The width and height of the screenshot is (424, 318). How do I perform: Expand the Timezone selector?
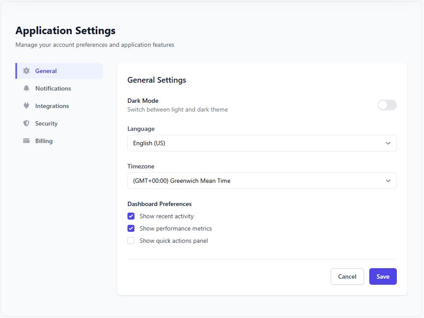coord(261,180)
